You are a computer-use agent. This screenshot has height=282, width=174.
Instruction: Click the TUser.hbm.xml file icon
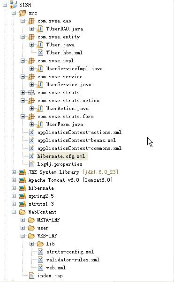[40, 52]
